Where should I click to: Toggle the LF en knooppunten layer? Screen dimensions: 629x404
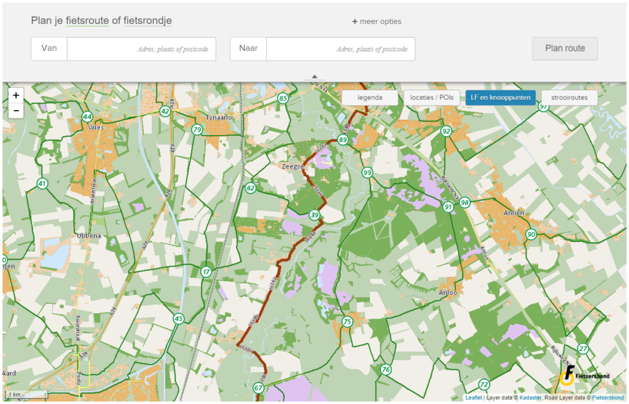[500, 98]
